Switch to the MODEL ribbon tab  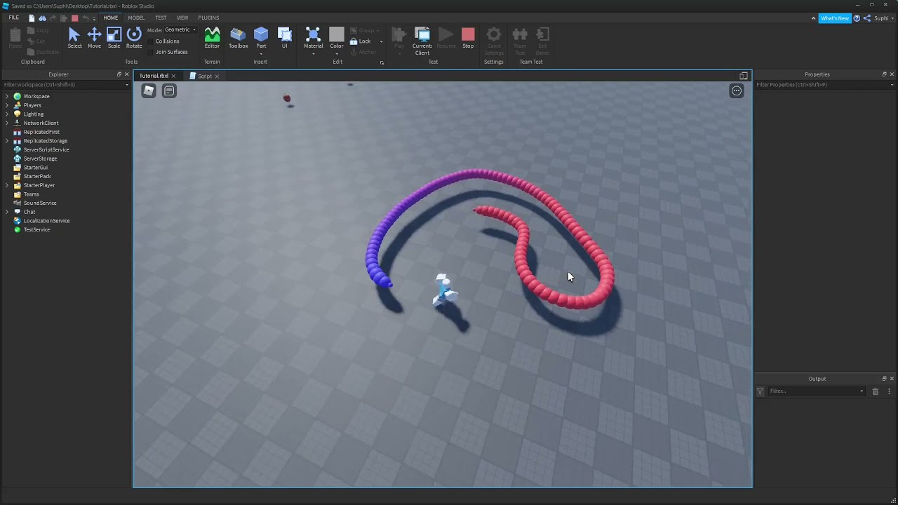[136, 18]
